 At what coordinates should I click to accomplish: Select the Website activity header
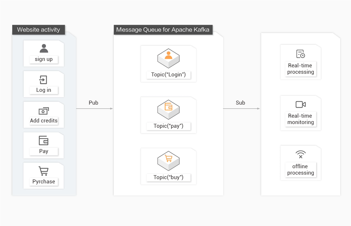(x=39, y=30)
